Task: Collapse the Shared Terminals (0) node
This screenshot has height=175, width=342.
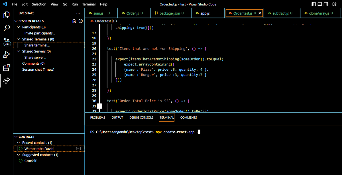Action: point(19,39)
